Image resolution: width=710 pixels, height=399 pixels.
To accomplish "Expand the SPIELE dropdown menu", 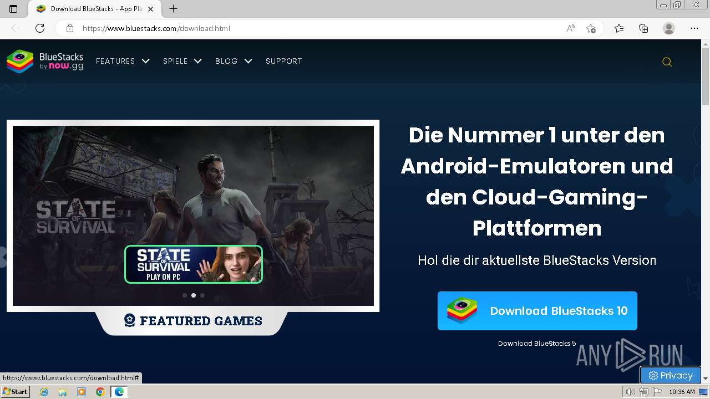I will tap(182, 61).
